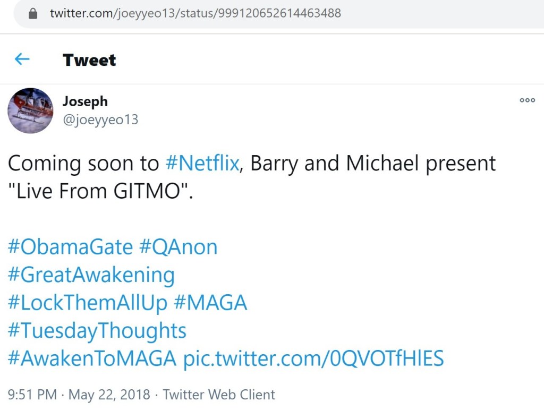This screenshot has height=410, width=544.
Task: Follow the #ObamaGate hashtag link
Action: [x=70, y=247]
